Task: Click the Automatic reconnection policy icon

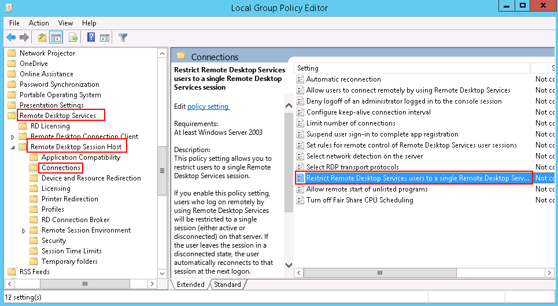Action: 300,79
